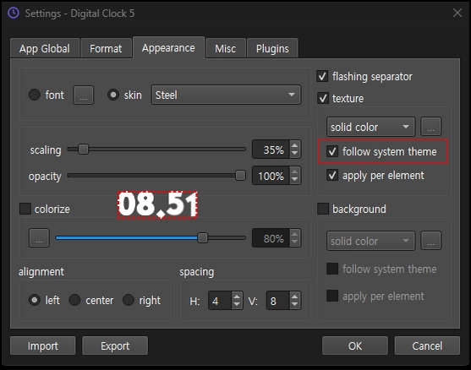
Task: Check background apply per element
Action: point(332,296)
